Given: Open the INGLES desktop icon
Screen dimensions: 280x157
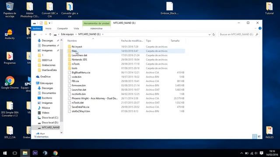Looking at the screenshot, I should [x=269, y=132].
